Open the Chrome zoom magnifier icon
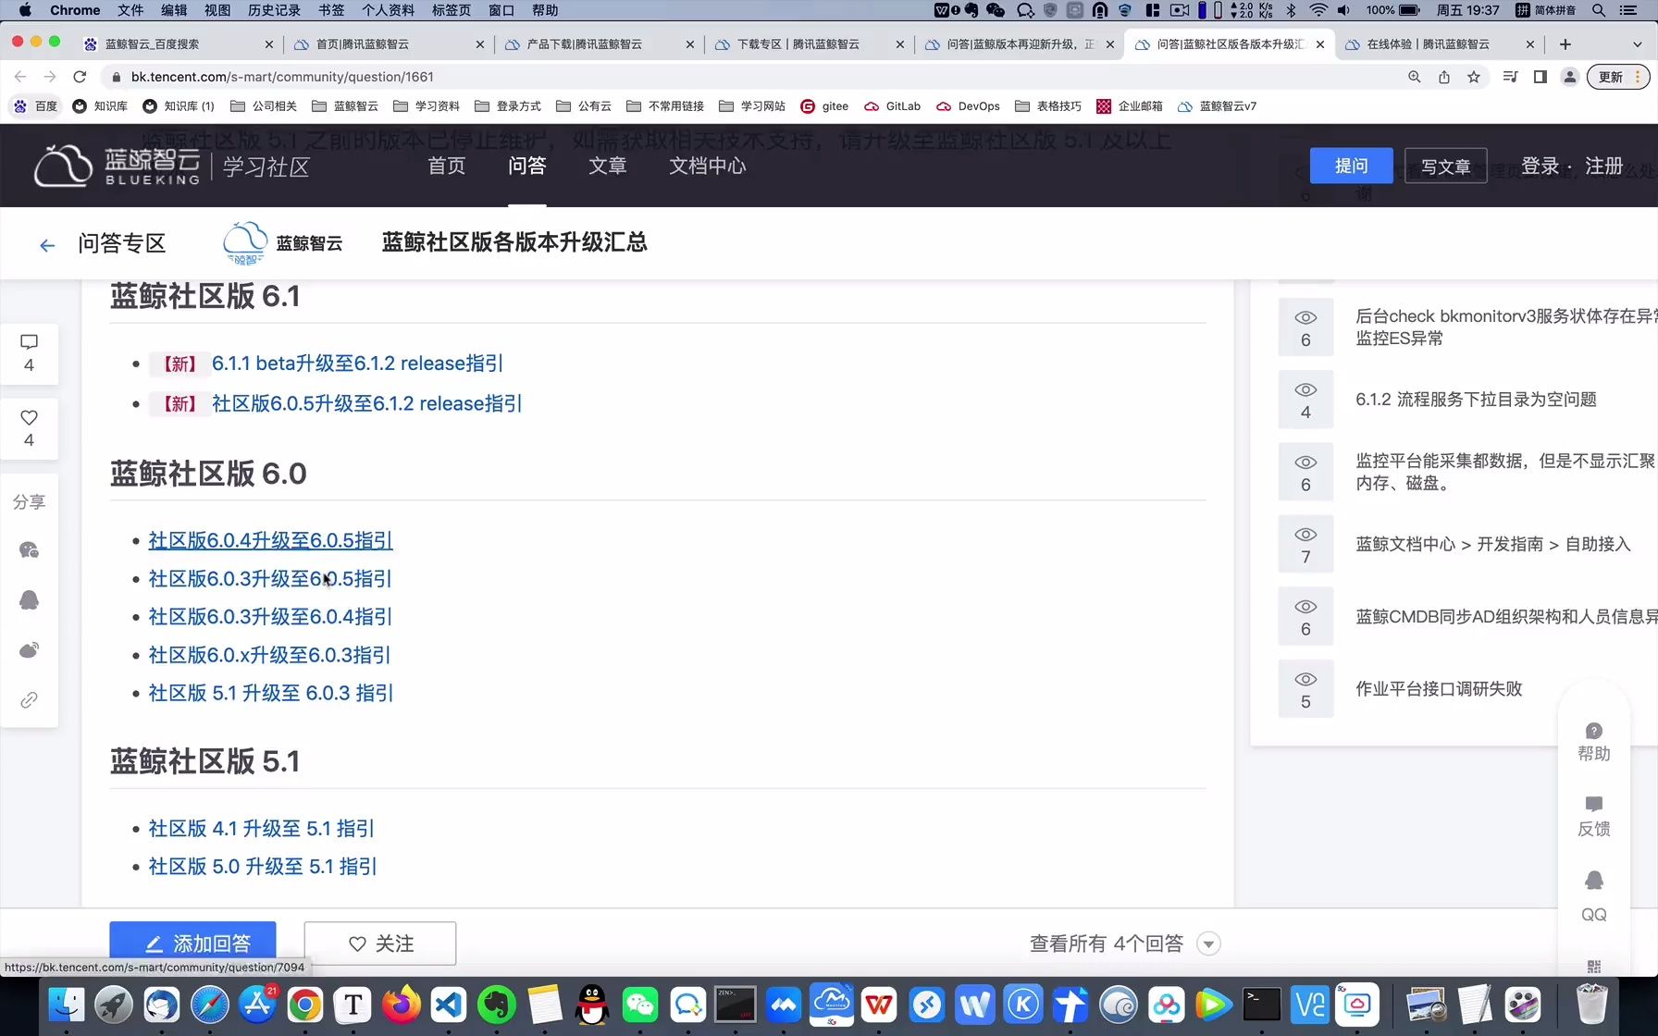Screen dimensions: 1658x1036 click(1415, 77)
